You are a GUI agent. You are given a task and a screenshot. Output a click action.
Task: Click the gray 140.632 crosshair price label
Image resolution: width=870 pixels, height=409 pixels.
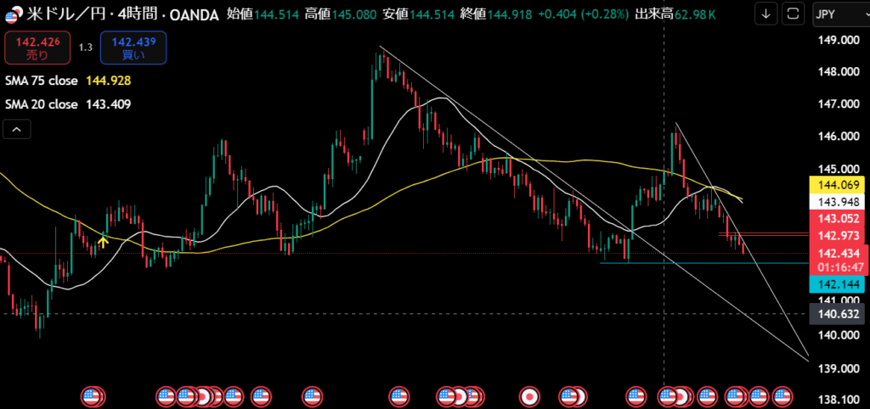click(837, 313)
